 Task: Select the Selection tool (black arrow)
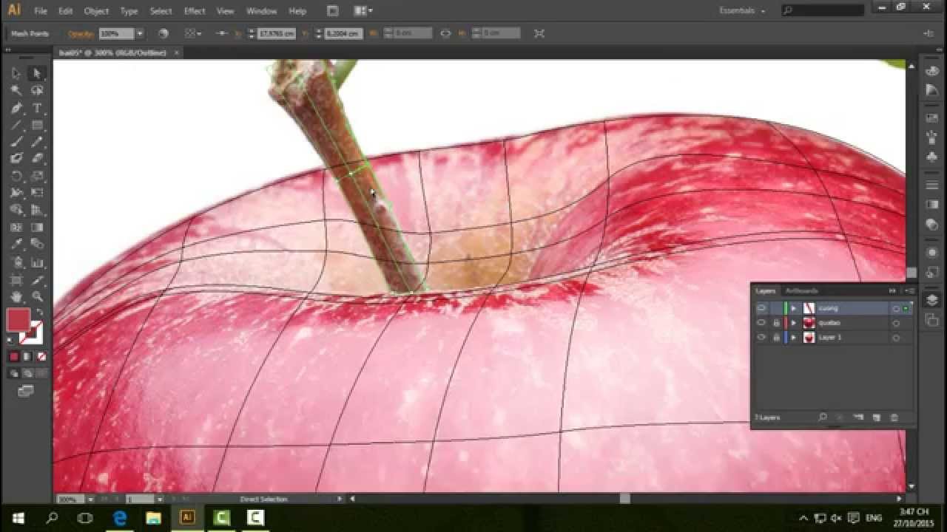pos(16,73)
